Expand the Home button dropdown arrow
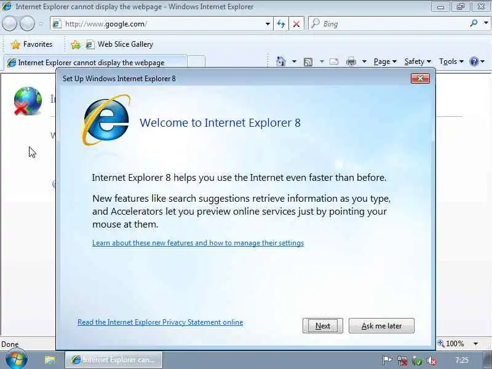 tap(294, 61)
